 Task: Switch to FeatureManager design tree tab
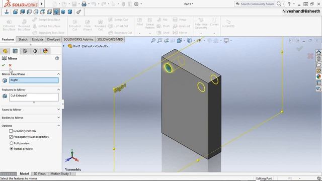click(5, 51)
